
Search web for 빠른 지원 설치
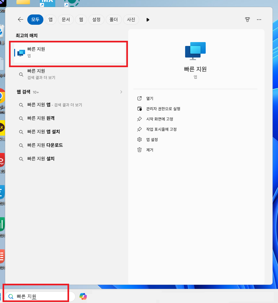(x=70, y=159)
